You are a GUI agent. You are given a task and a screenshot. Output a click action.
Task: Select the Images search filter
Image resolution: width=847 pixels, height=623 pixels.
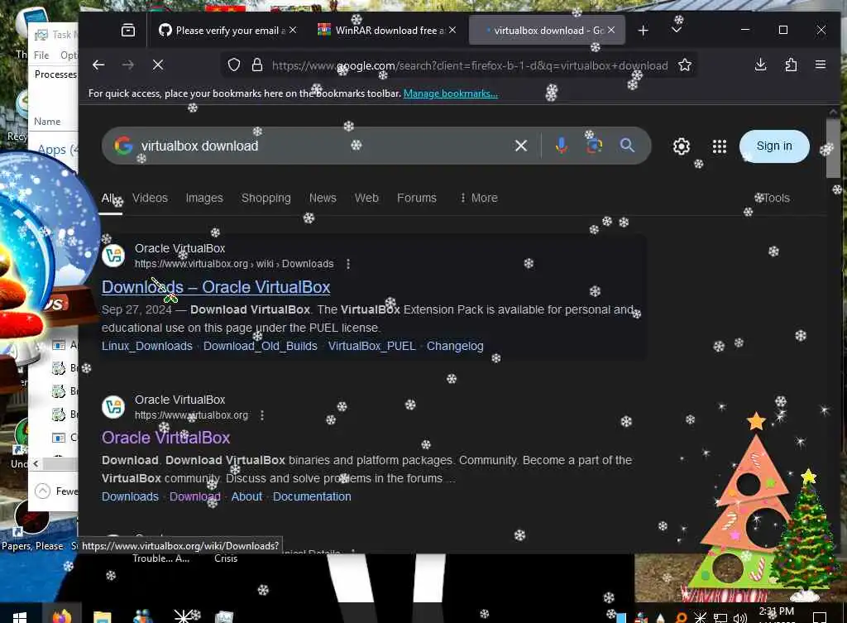pyautogui.click(x=204, y=198)
